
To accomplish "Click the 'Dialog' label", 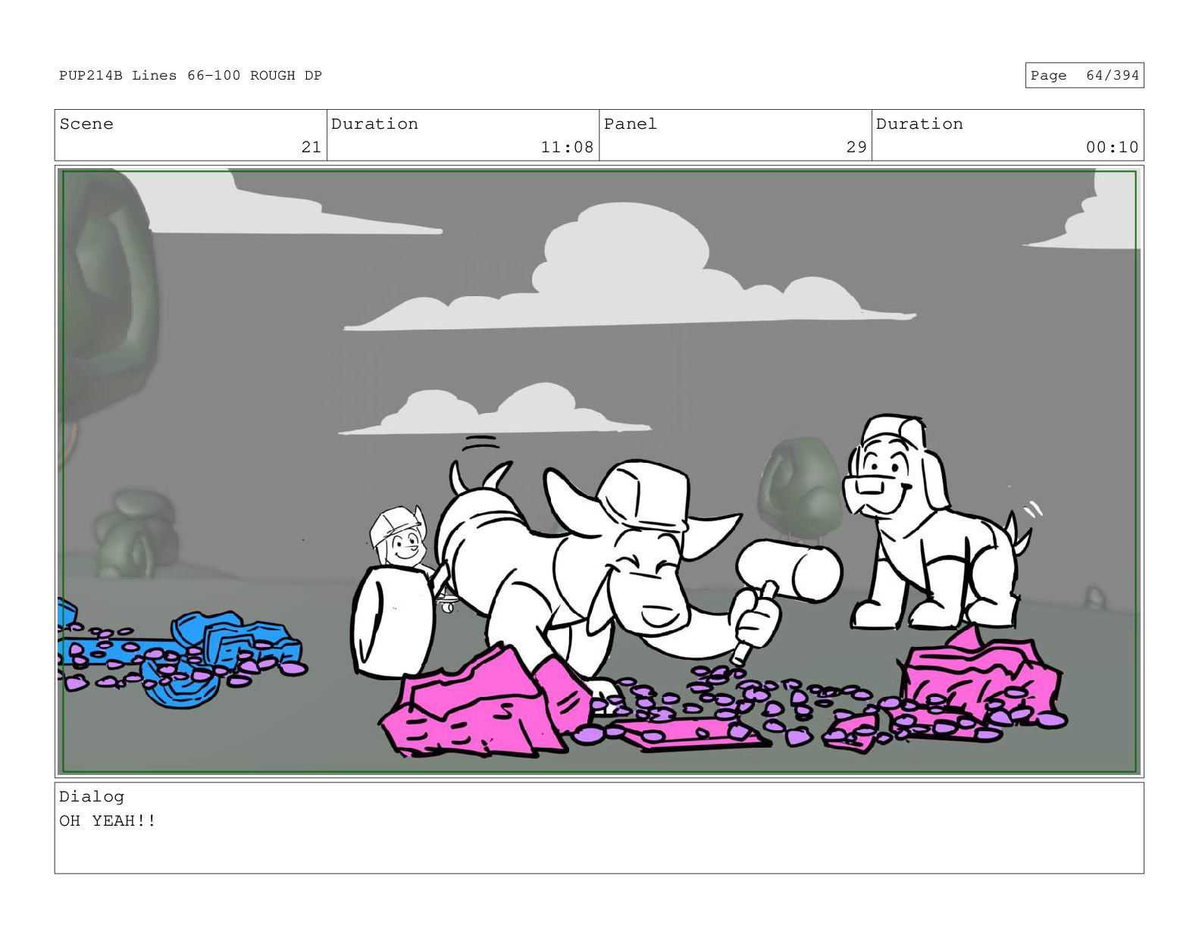I will tap(92, 796).
